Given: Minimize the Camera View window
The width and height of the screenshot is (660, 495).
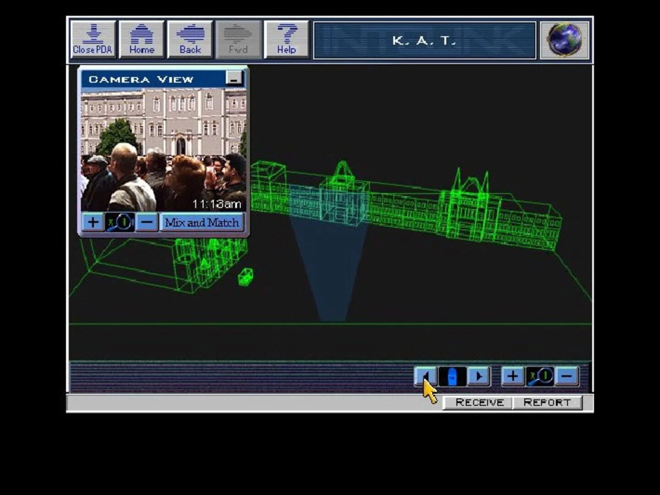Looking at the screenshot, I should pyautogui.click(x=235, y=78).
